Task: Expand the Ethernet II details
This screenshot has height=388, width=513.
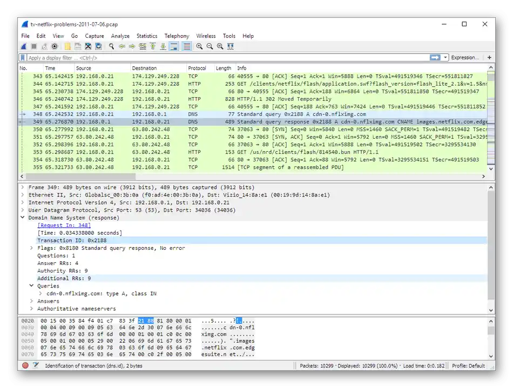Action: (x=23, y=195)
